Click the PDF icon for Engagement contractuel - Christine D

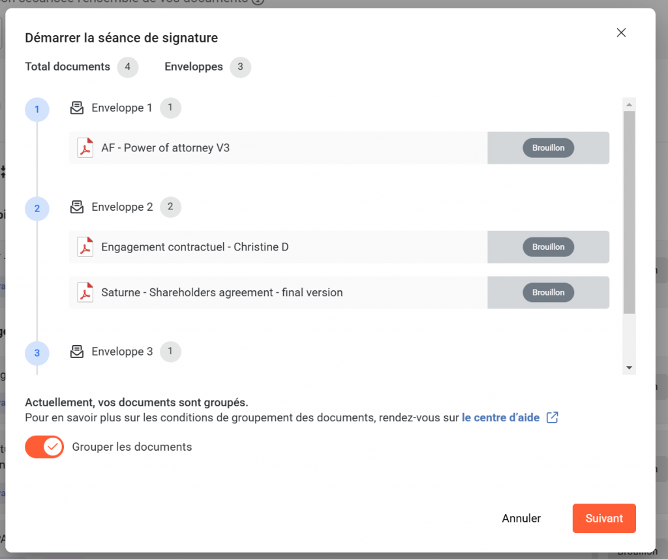(85, 247)
